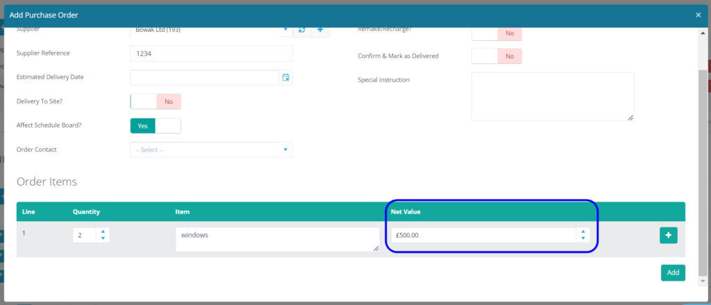Click the Supplier Reference field containing 1234
The image size is (711, 305).
click(211, 54)
